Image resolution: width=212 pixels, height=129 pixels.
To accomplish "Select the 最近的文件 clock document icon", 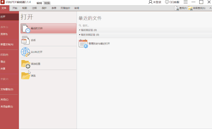I will [26, 28].
